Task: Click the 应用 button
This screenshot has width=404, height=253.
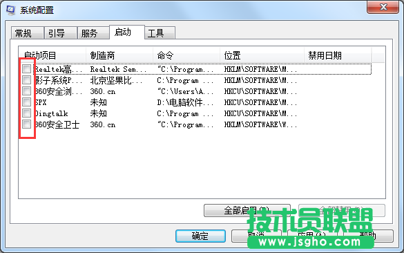Action: (312, 236)
